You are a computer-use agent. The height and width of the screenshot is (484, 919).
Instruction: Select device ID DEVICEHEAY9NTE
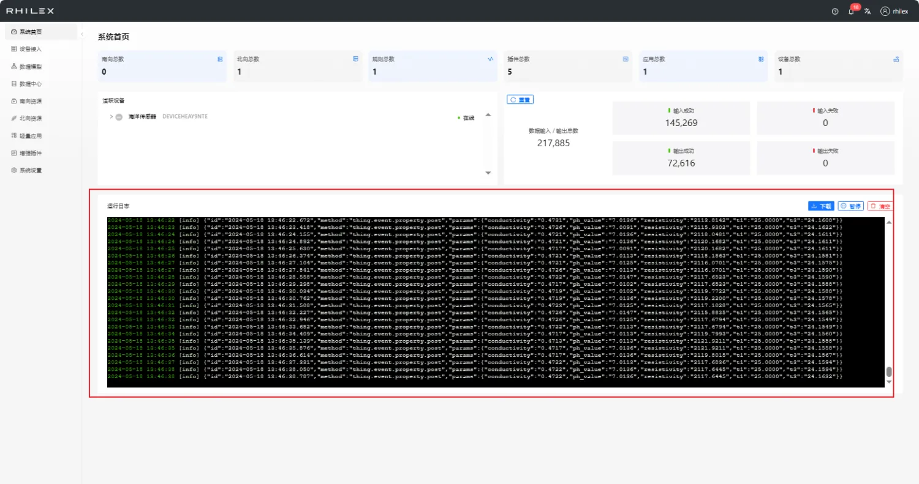pyautogui.click(x=185, y=117)
